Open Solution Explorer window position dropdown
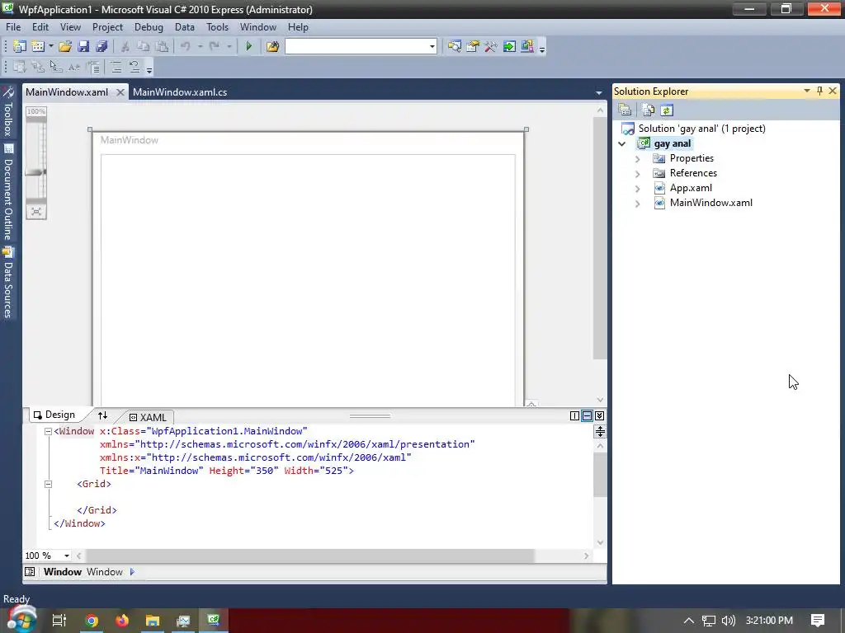The width and height of the screenshot is (845, 633). [x=807, y=91]
